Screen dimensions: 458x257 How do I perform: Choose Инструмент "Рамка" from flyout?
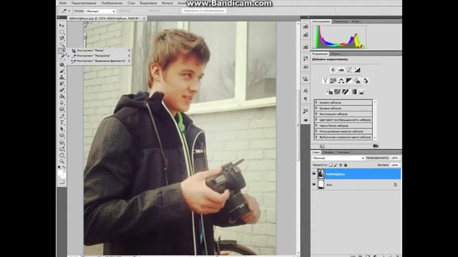pos(99,51)
